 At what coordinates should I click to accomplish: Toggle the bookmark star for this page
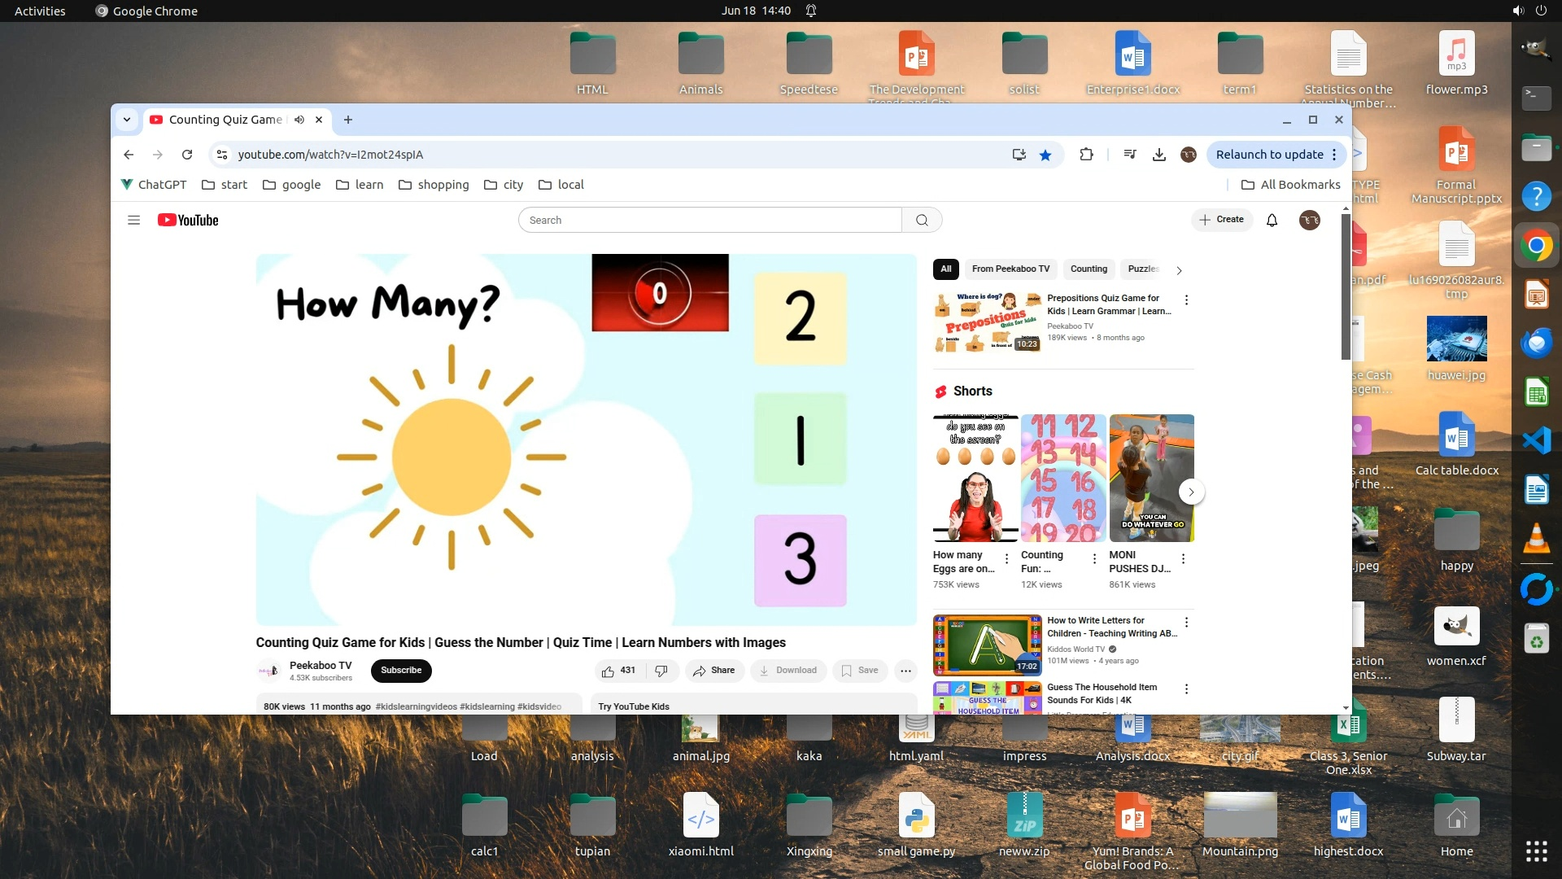pyautogui.click(x=1045, y=155)
